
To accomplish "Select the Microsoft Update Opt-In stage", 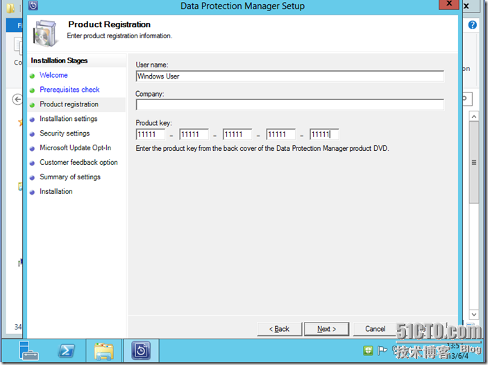I will click(x=75, y=148).
